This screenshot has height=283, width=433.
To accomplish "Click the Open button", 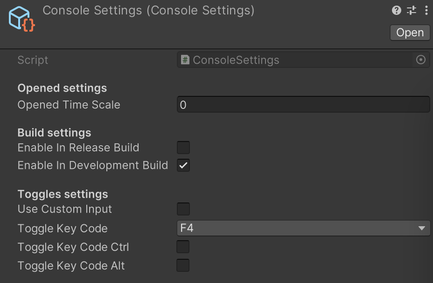I will [410, 33].
